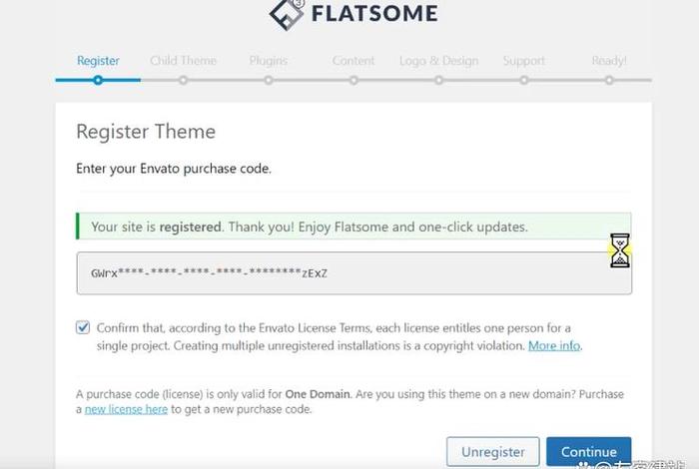699x469 pixels.
Task: Click the Unregister button
Action: pos(493,452)
